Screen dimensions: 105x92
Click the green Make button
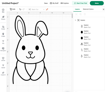pyautogui.click(x=97, y=3)
